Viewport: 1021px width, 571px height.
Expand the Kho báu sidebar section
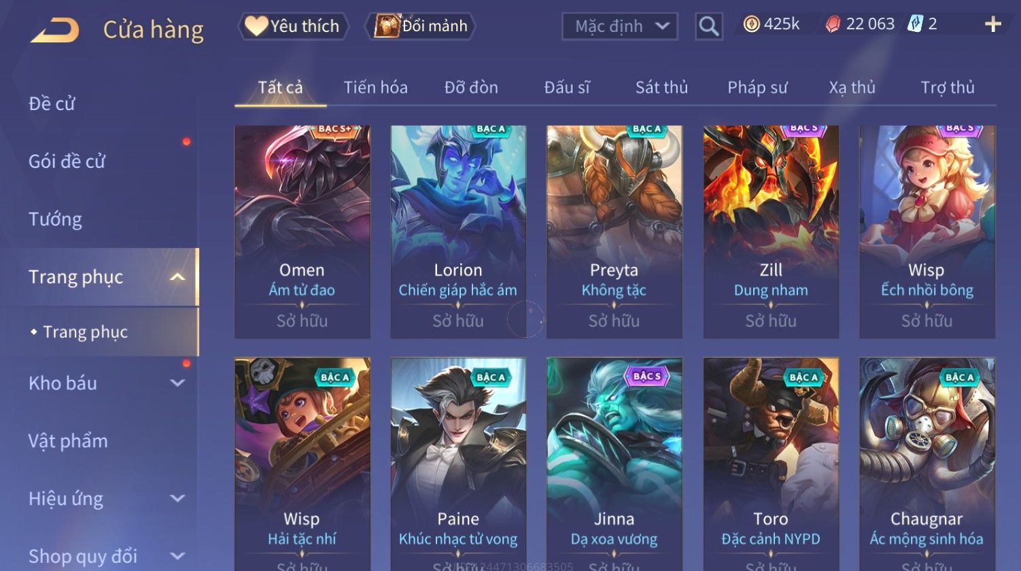click(x=177, y=383)
